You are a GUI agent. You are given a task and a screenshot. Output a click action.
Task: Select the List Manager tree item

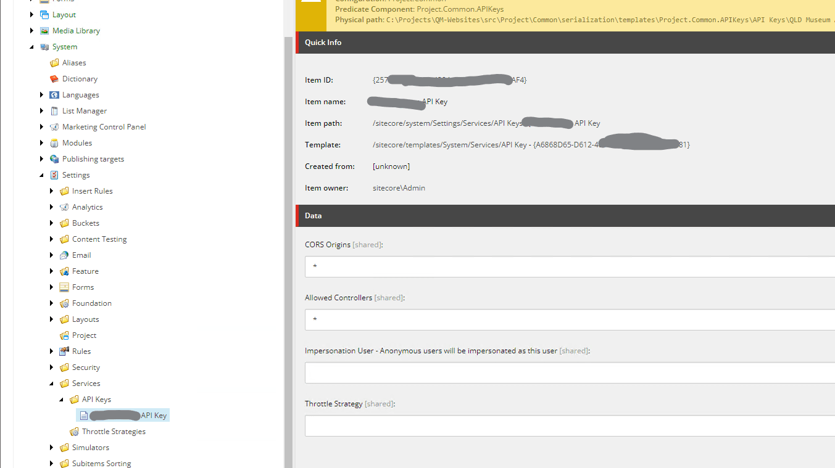[85, 111]
